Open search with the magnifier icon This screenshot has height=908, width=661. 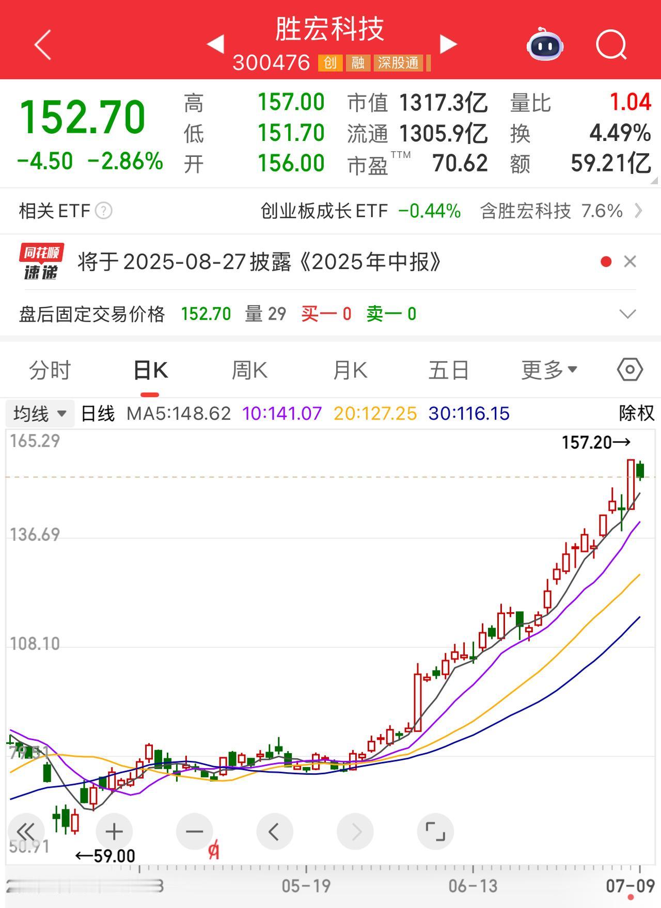click(x=611, y=44)
